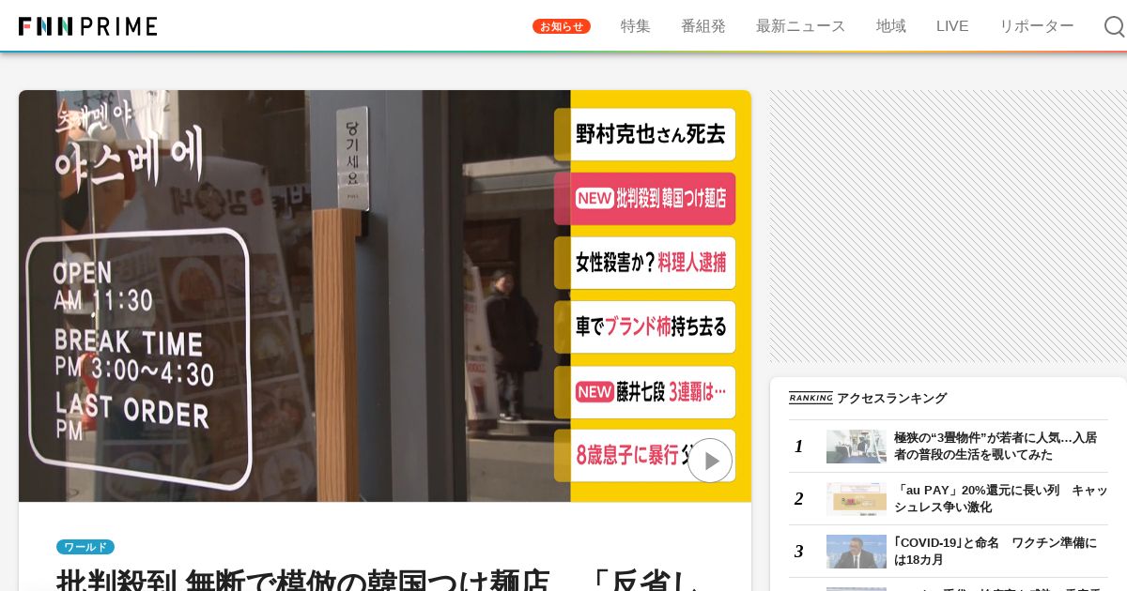This screenshot has height=591, width=1127.
Task: Select the 8歳息子に暴行 topic panel
Action: 645,456
